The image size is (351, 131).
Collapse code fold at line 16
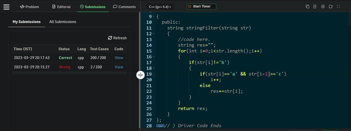coord(154,57)
